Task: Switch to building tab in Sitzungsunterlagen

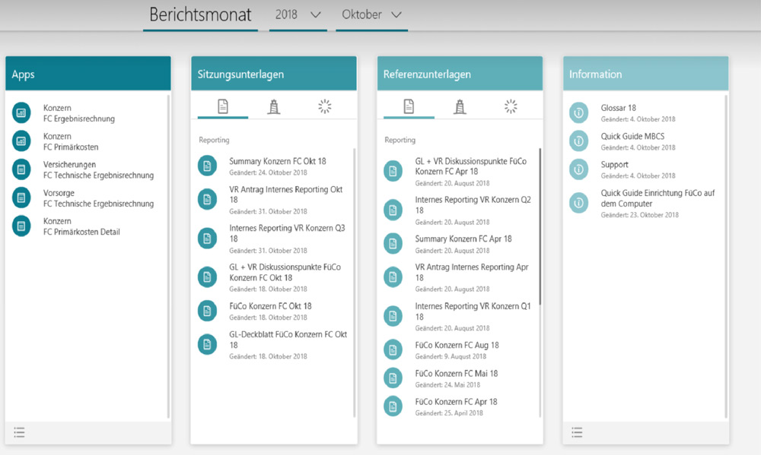Action: (274, 107)
